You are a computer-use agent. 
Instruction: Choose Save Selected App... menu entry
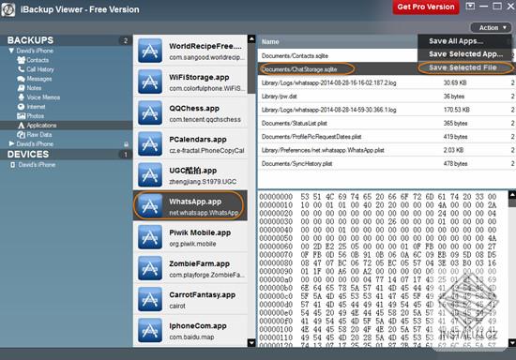[x=465, y=54]
